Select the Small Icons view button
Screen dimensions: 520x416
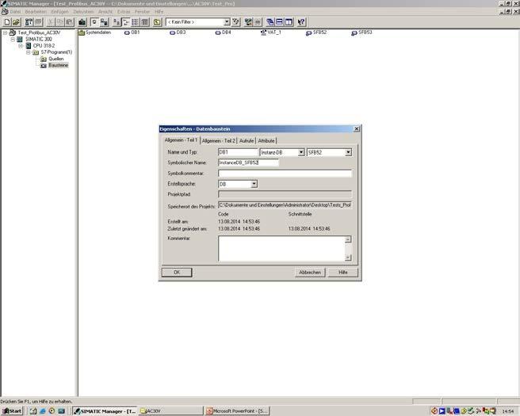coord(126,22)
